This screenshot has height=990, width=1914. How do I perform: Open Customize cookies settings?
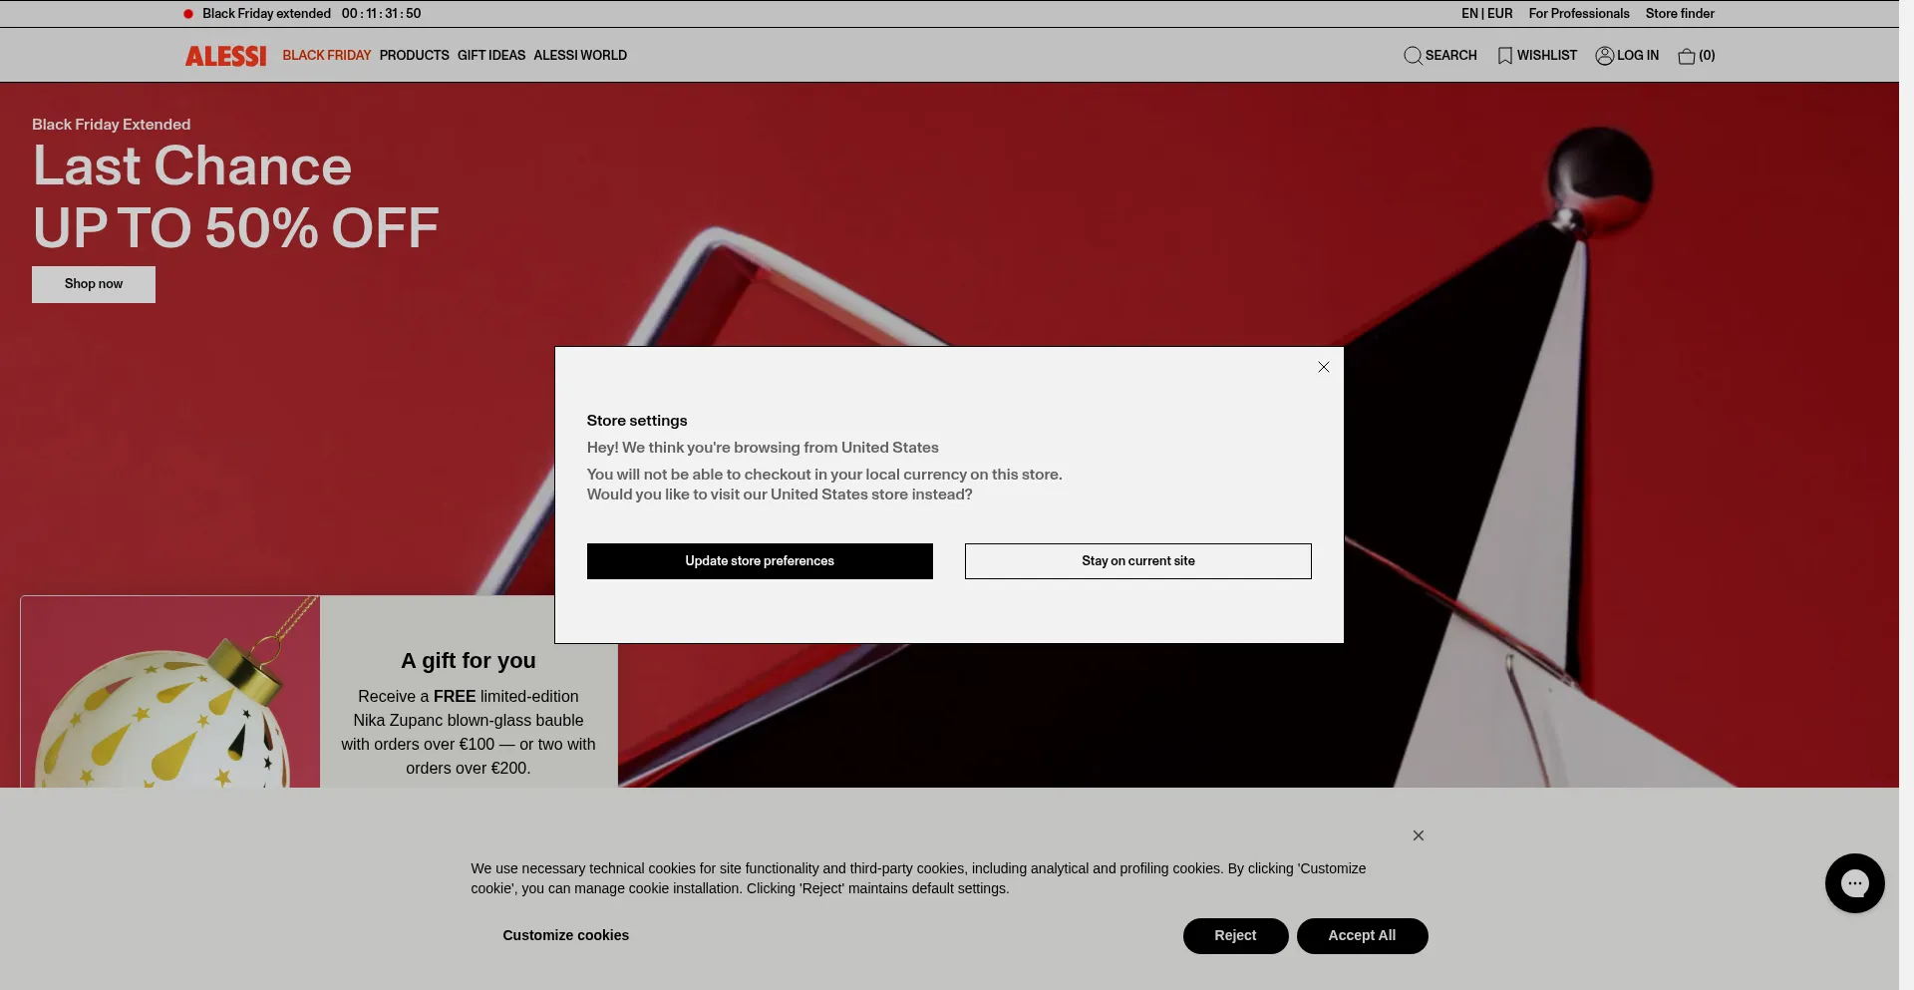pos(565,935)
